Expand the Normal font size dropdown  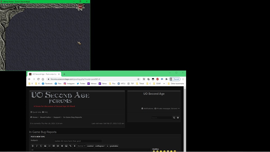(82, 146)
